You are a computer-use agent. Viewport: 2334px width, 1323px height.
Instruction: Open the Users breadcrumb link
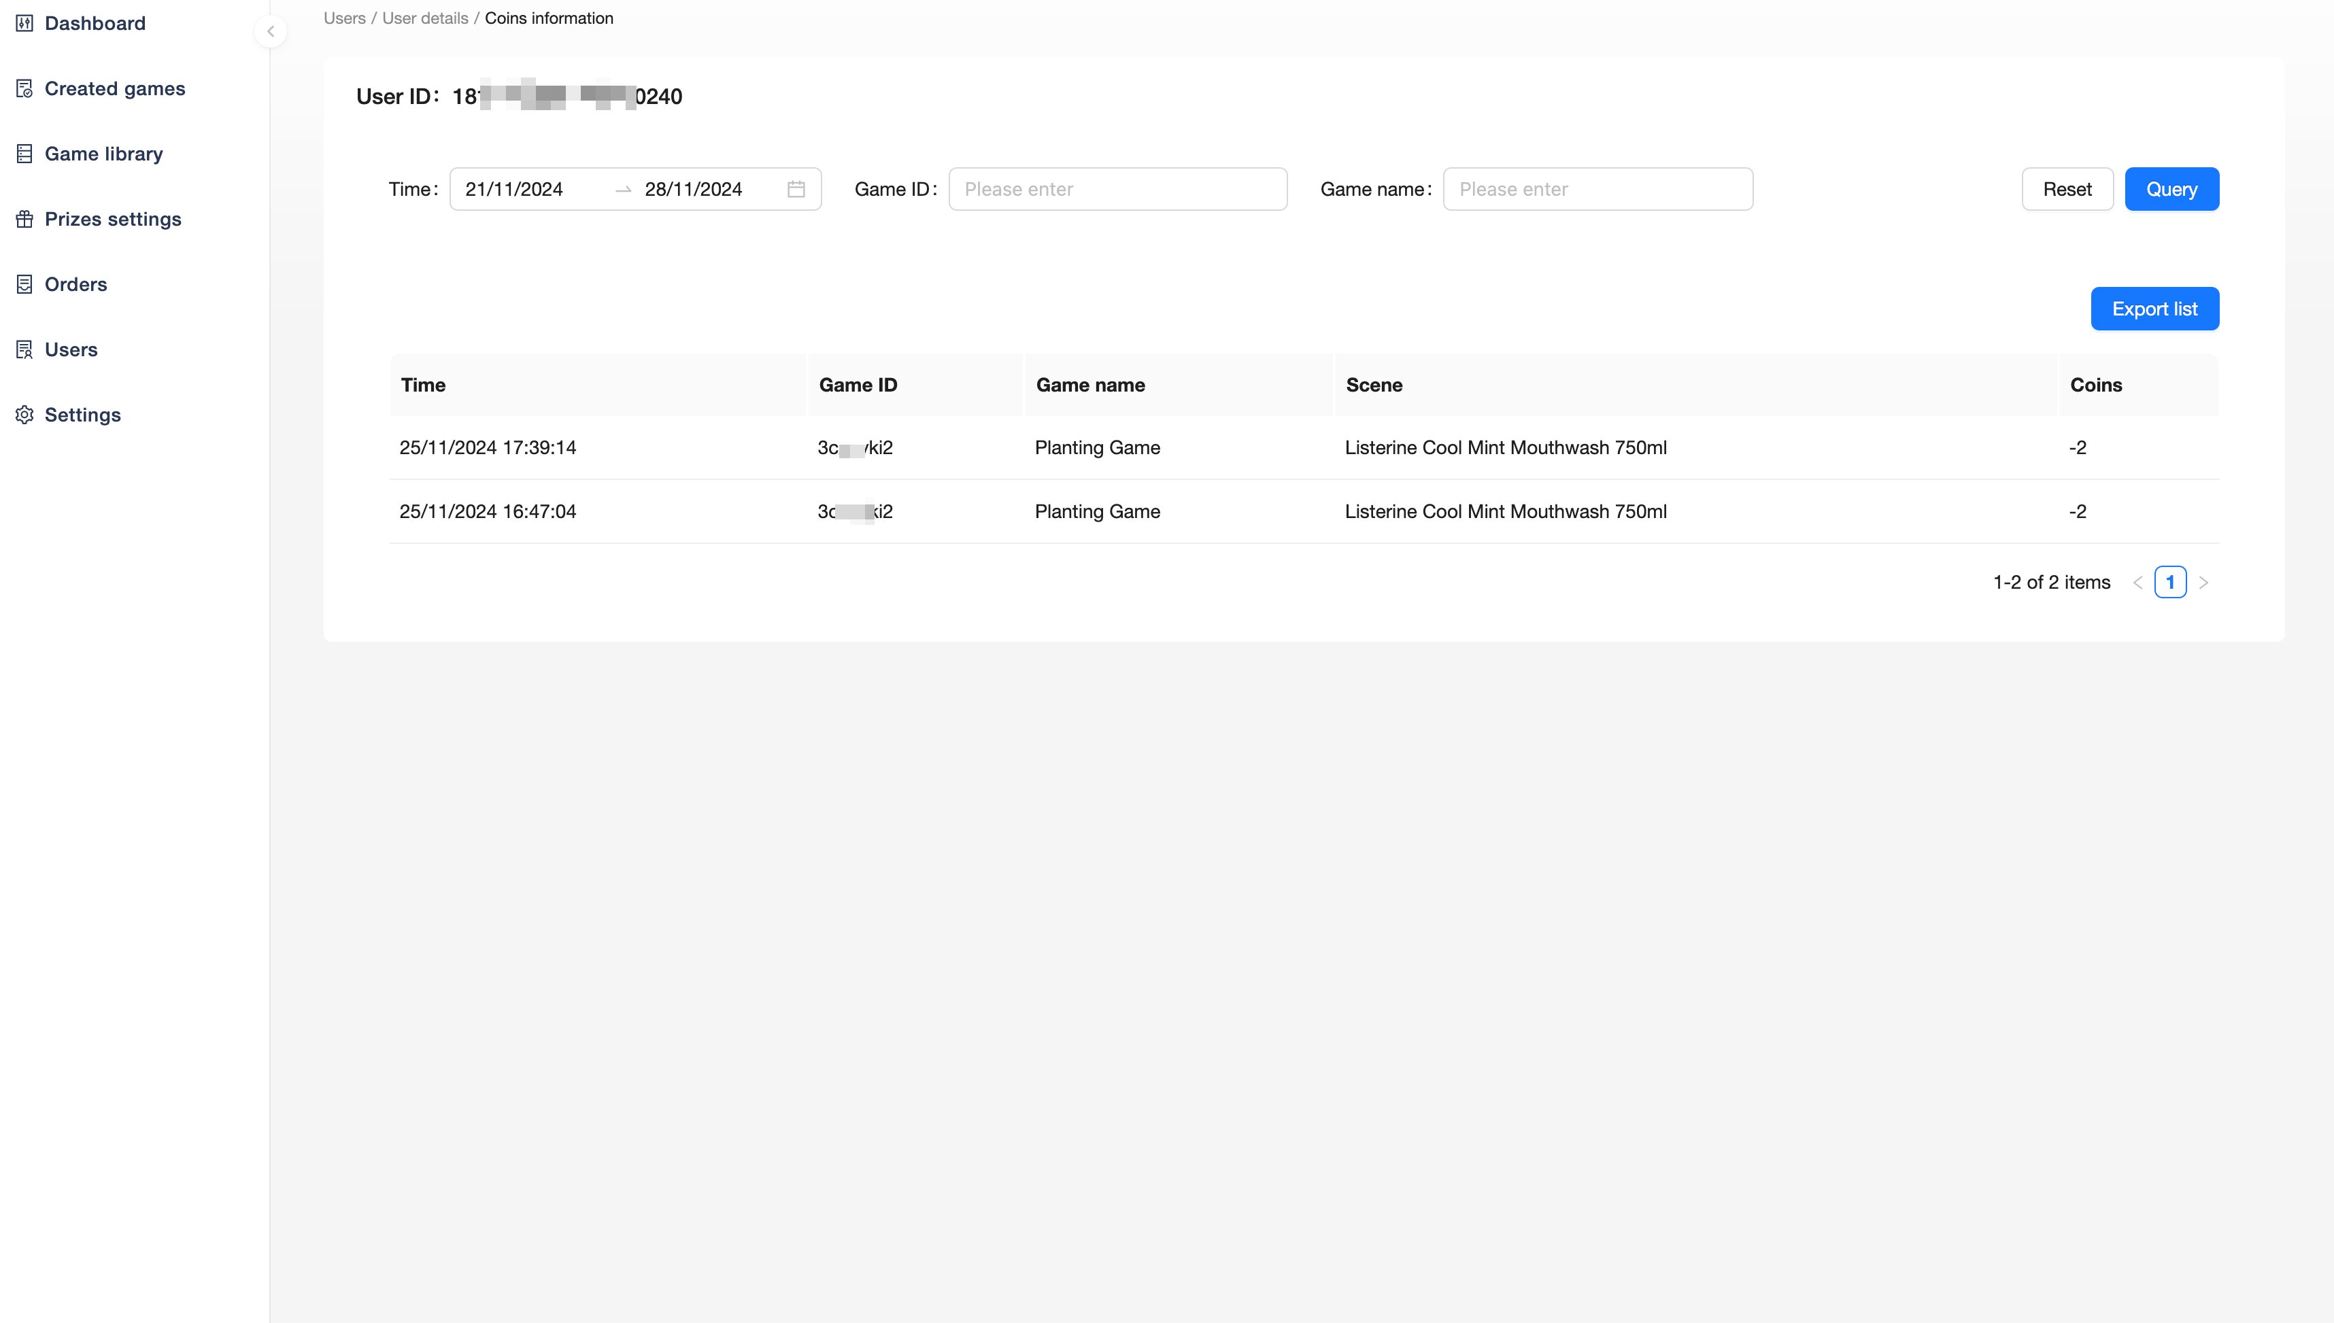pos(345,18)
